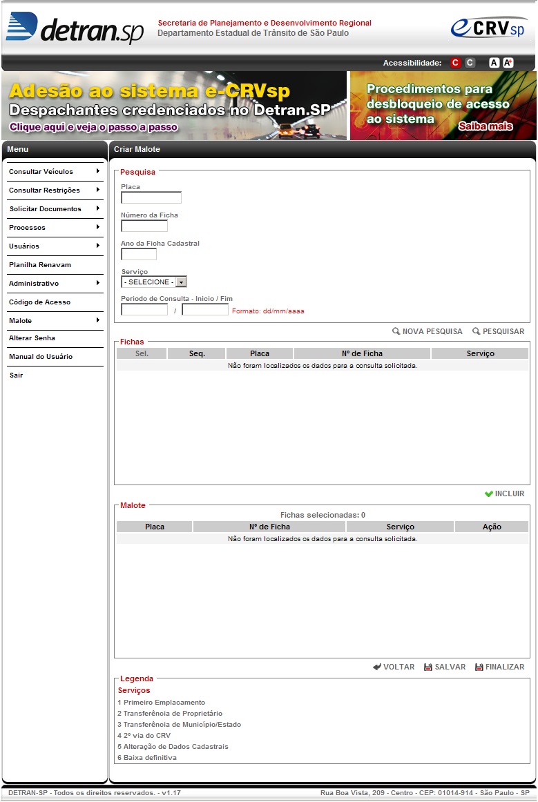Viewport: 538px width, 802px height.
Task: Open Planilha Renavam menu item
Action: (x=40, y=264)
